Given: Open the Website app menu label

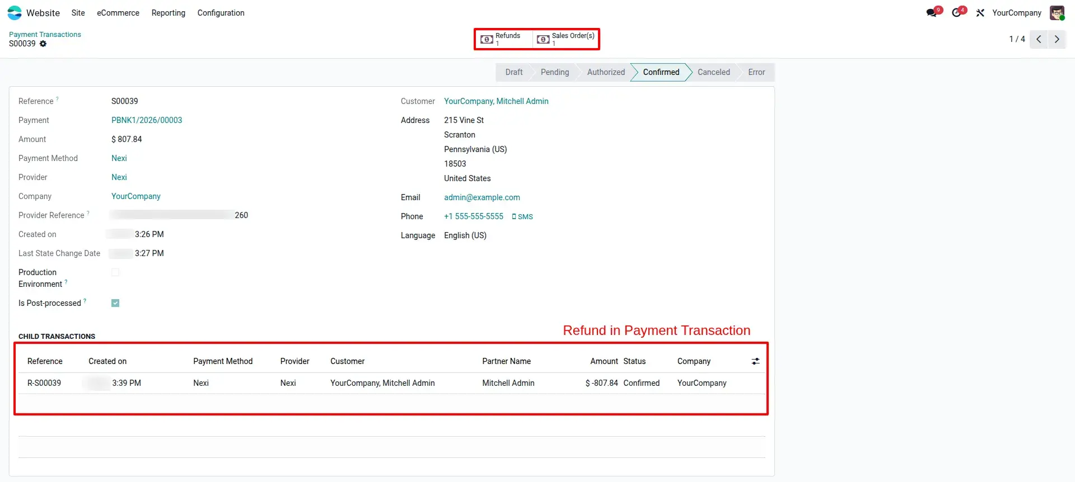Looking at the screenshot, I should (x=43, y=13).
